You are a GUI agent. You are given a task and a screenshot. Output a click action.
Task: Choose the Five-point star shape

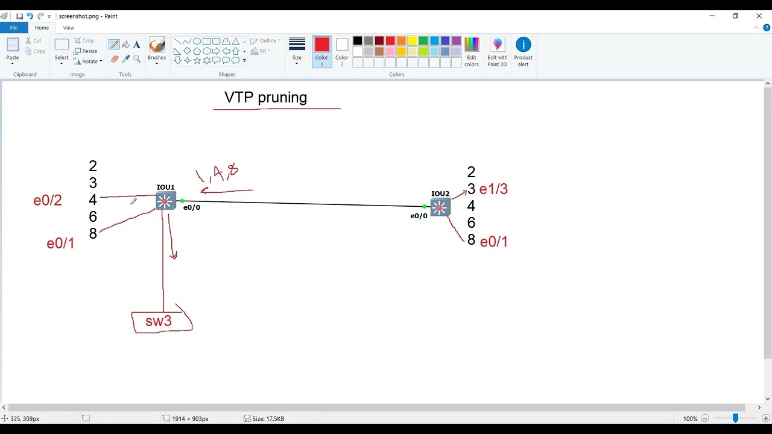coord(197,60)
